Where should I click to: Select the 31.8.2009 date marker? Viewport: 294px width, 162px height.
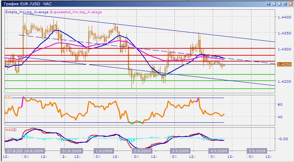coord(72,151)
